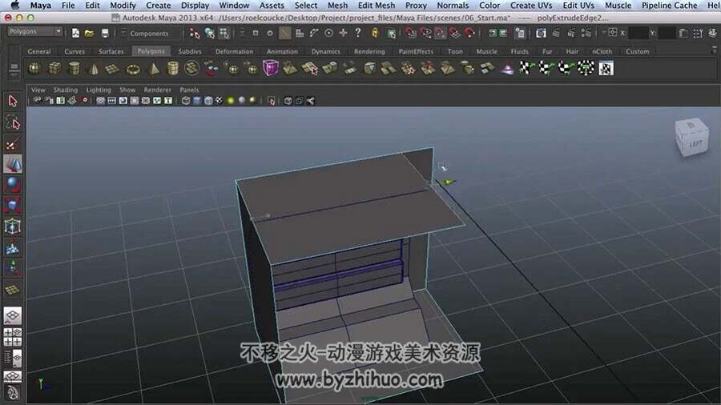Select the Paint Selection tool
The width and height of the screenshot is (721, 405).
click(x=12, y=144)
